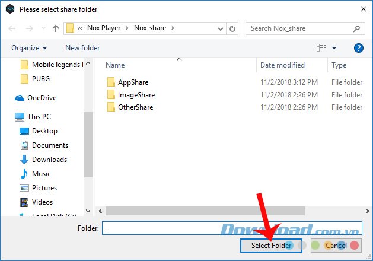Click the Desktop icon in sidebar
The image size is (373, 261).
pos(24,131)
